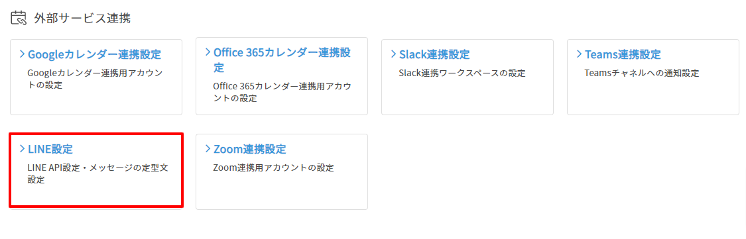Click the LINE API設定・メッセージの定型文設定 description
746x239 pixels.
pyautogui.click(x=97, y=174)
